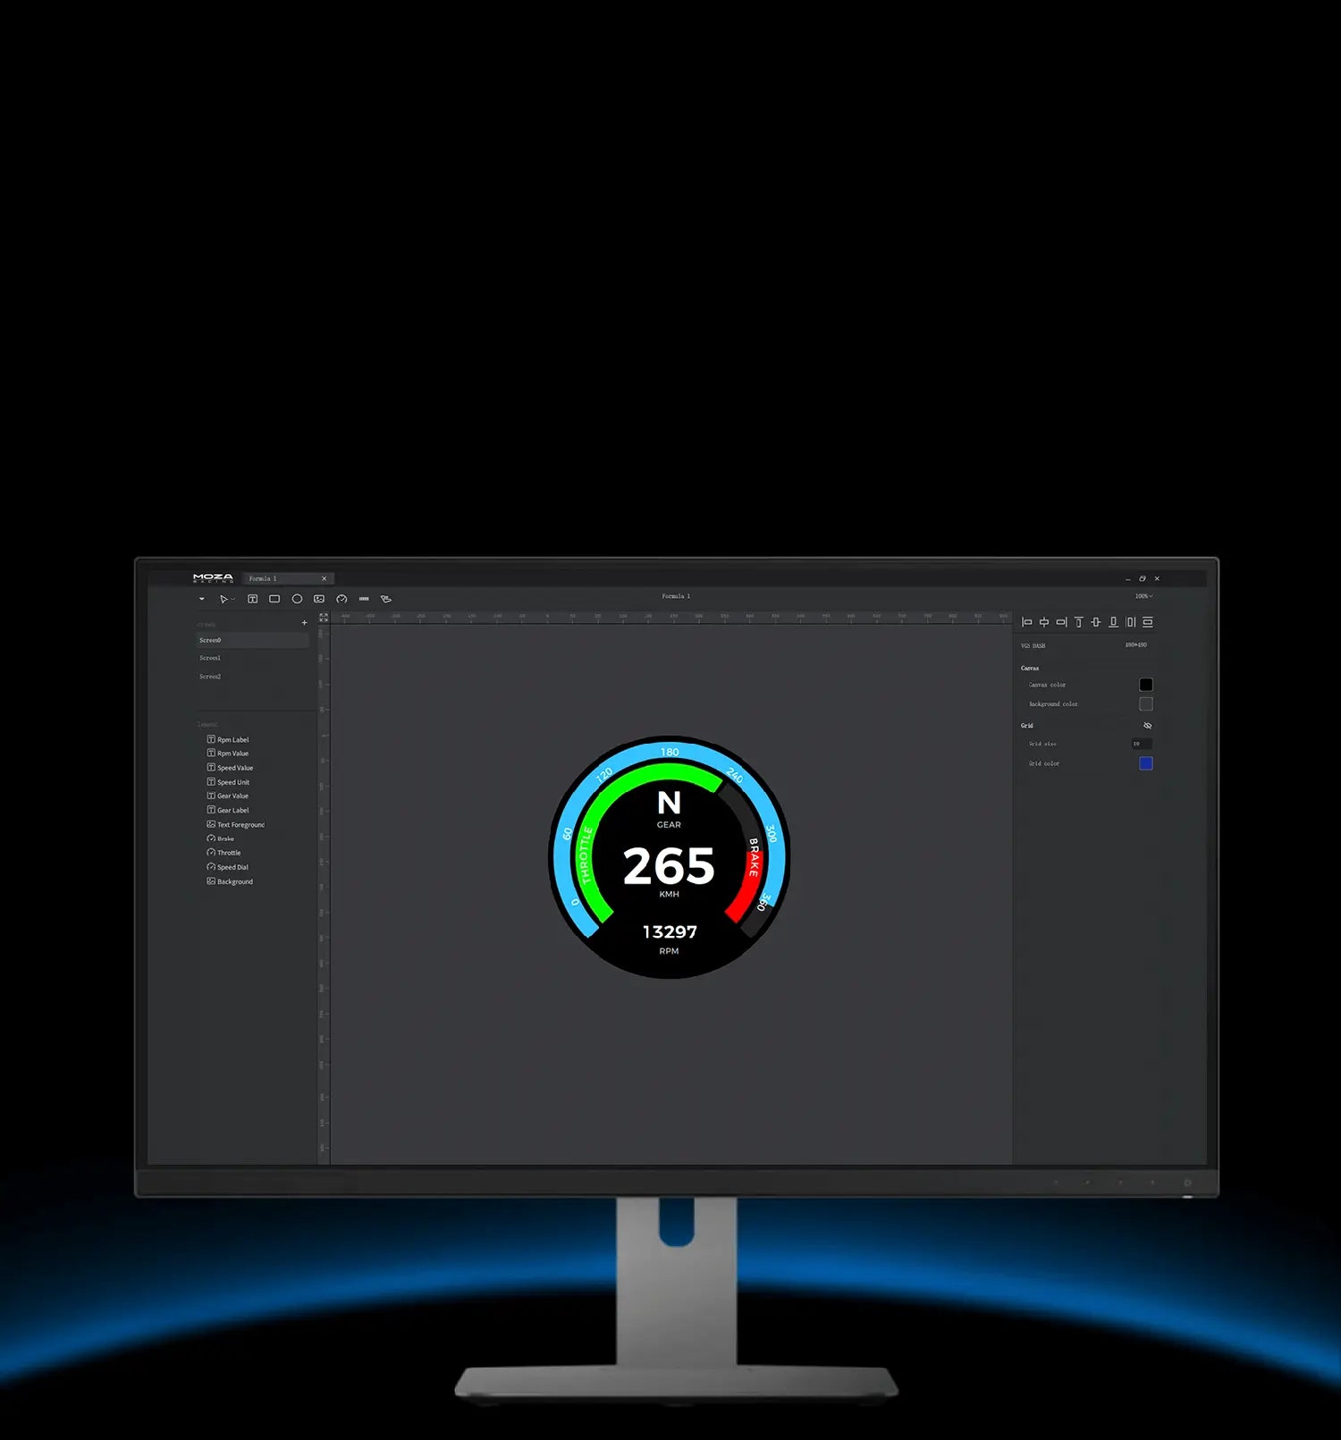Add a new screen with plus button
This screenshot has width=1341, height=1440.
click(304, 623)
